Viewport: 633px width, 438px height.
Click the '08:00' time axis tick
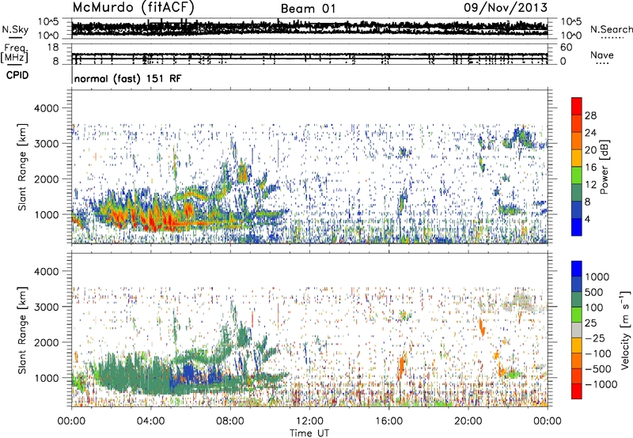tap(230, 421)
